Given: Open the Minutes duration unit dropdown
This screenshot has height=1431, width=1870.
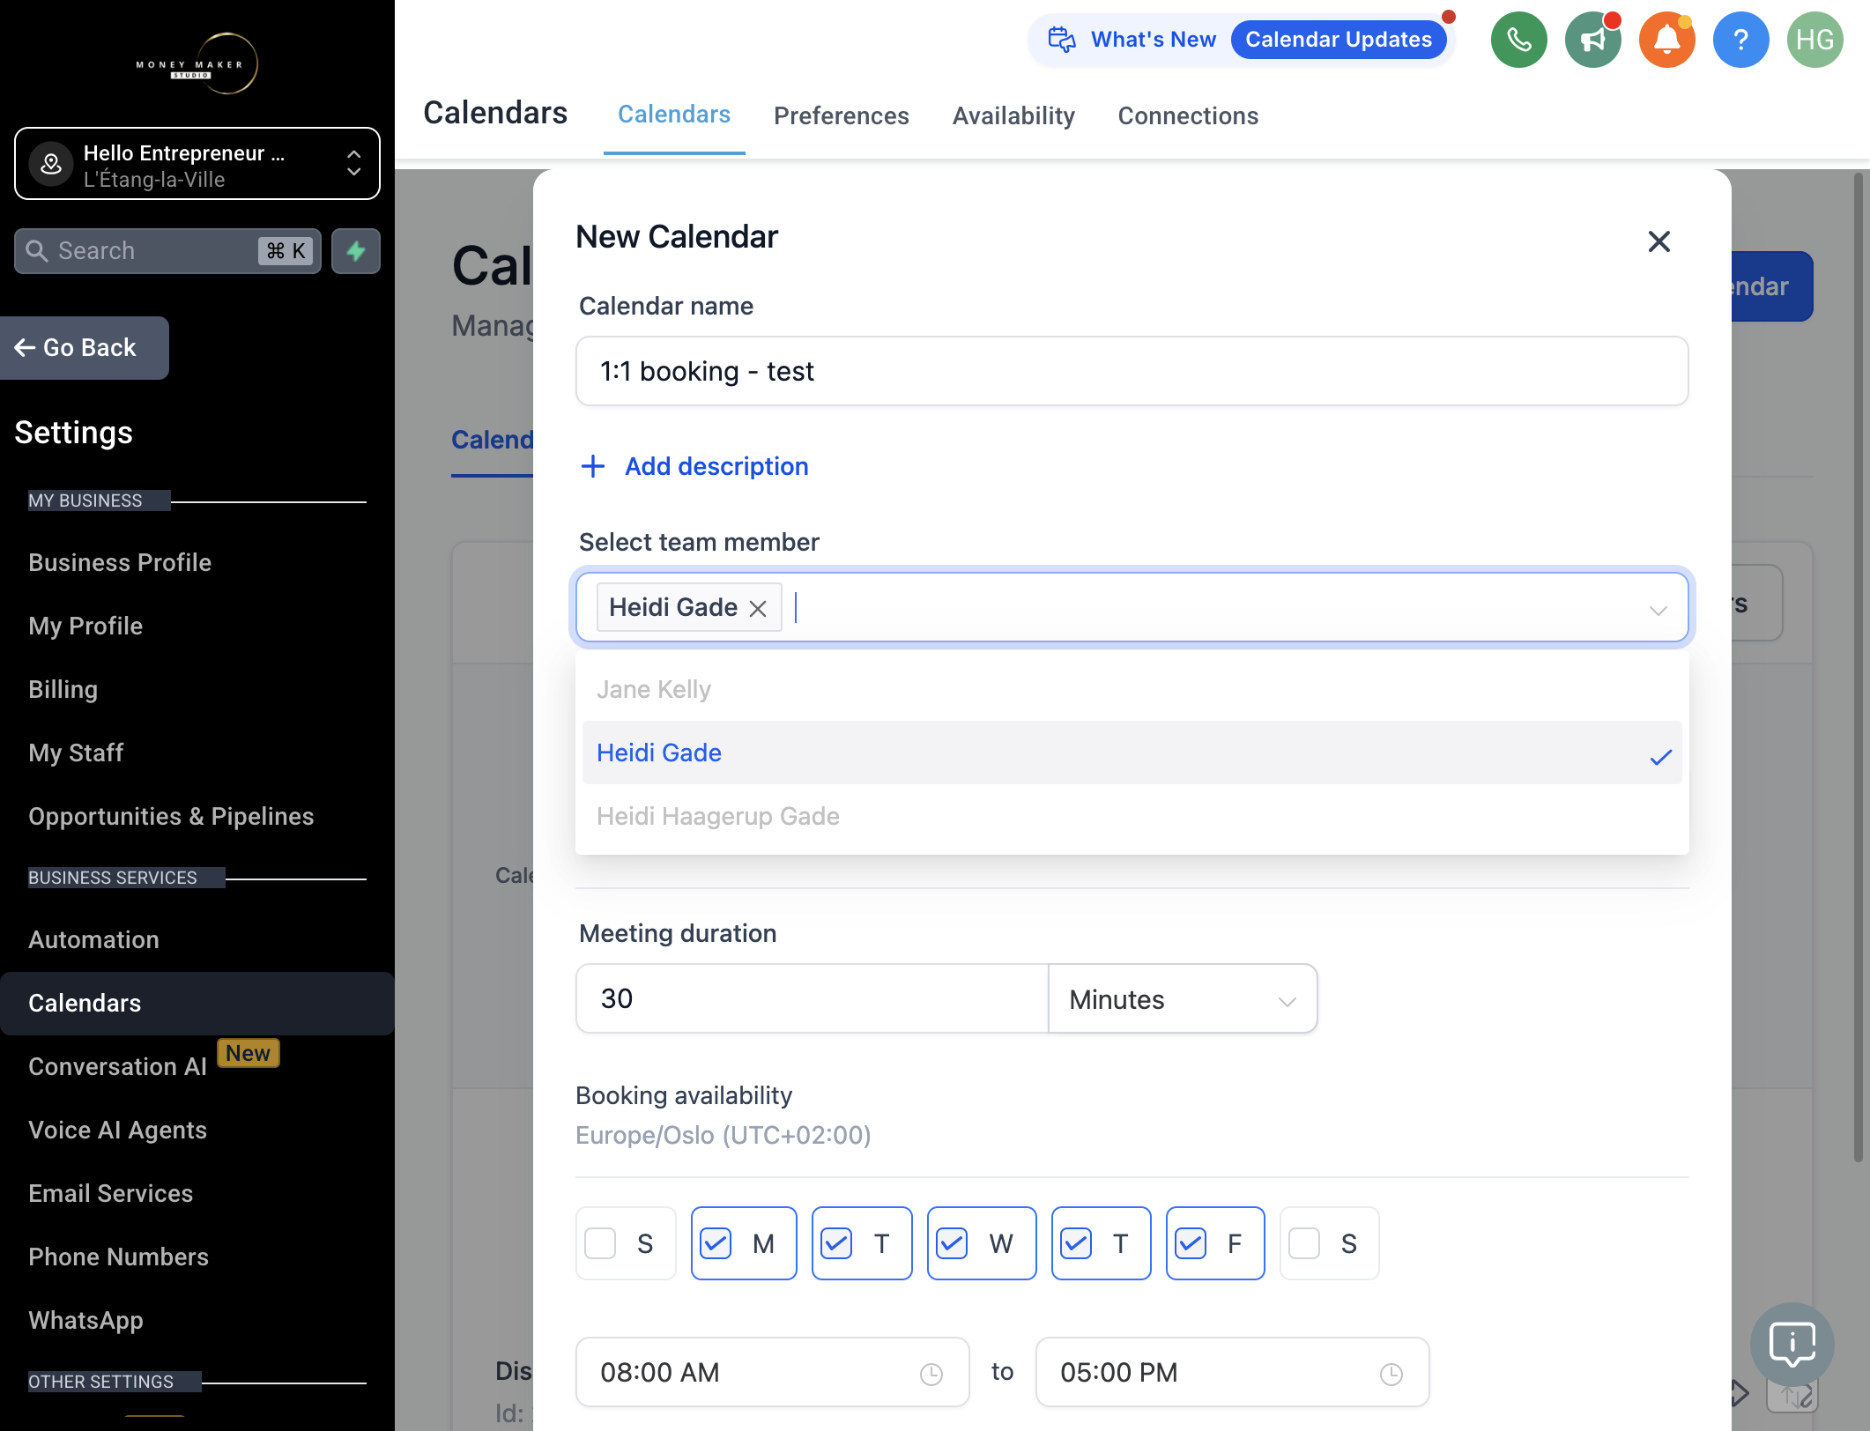Looking at the screenshot, I should click(1183, 998).
